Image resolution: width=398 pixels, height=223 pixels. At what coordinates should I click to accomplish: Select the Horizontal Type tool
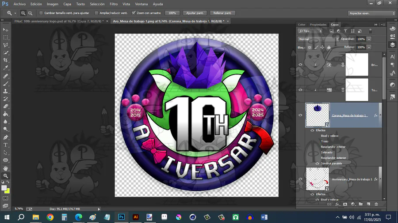click(x=5, y=145)
